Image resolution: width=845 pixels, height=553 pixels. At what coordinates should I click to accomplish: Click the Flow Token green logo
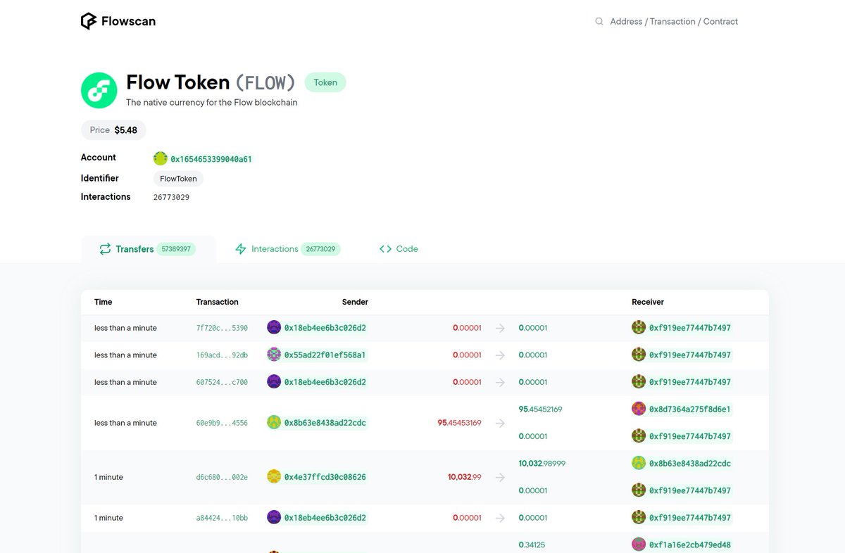point(99,90)
